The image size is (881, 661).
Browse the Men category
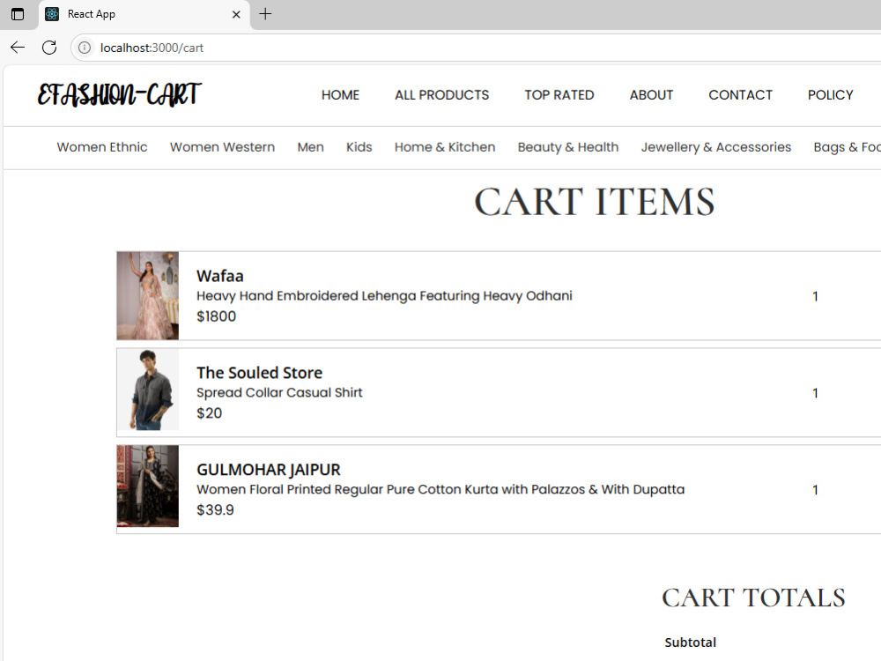click(x=311, y=147)
